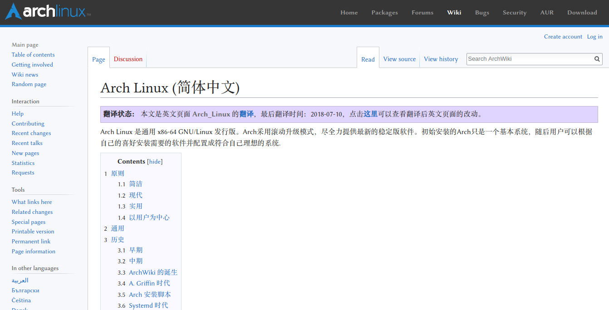Open the Security page link
Screen dimensions: 609x310
pos(515,12)
